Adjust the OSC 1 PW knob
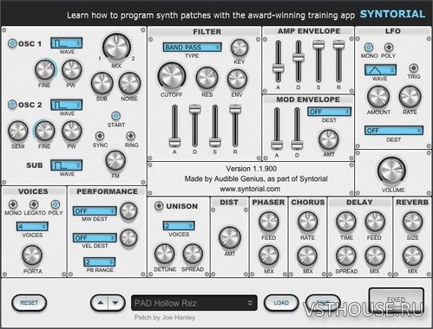 point(71,70)
